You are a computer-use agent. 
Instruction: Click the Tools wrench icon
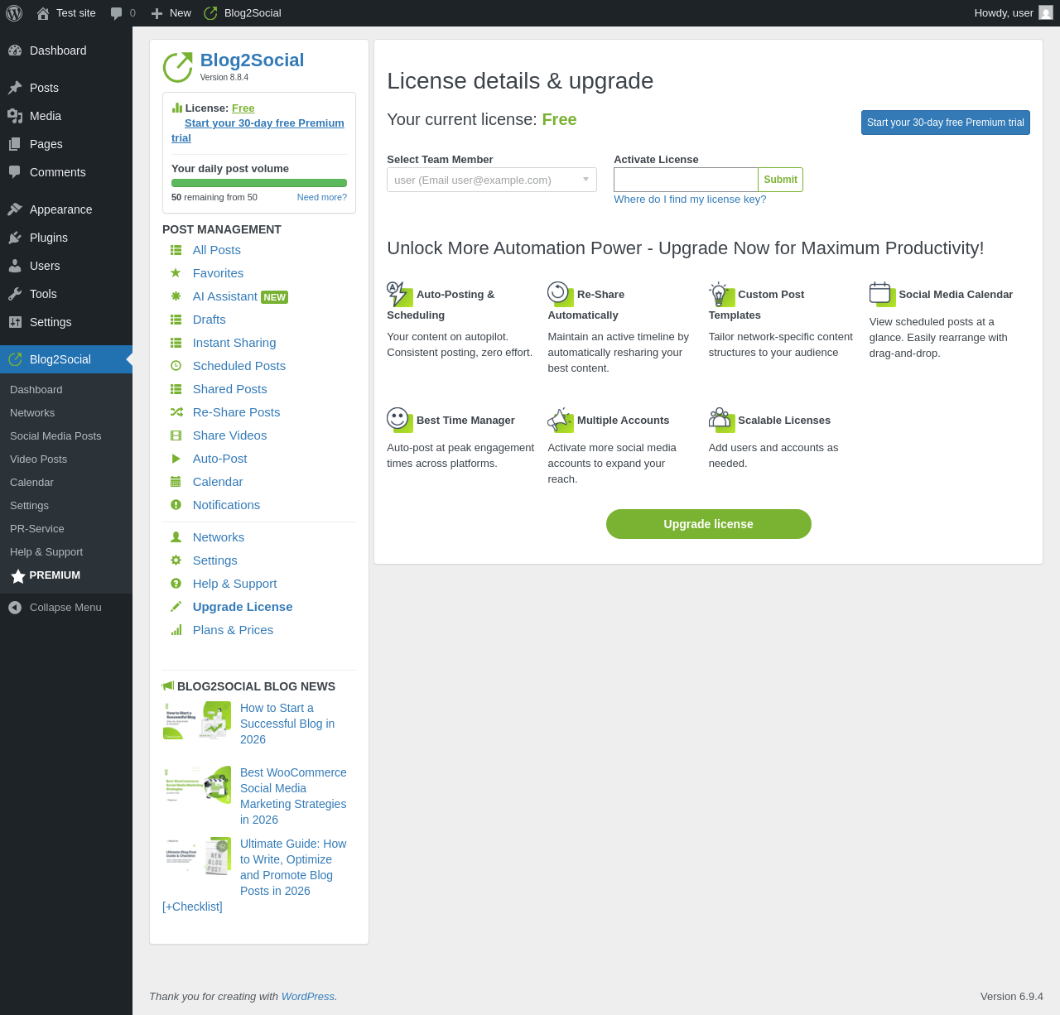[x=15, y=294]
